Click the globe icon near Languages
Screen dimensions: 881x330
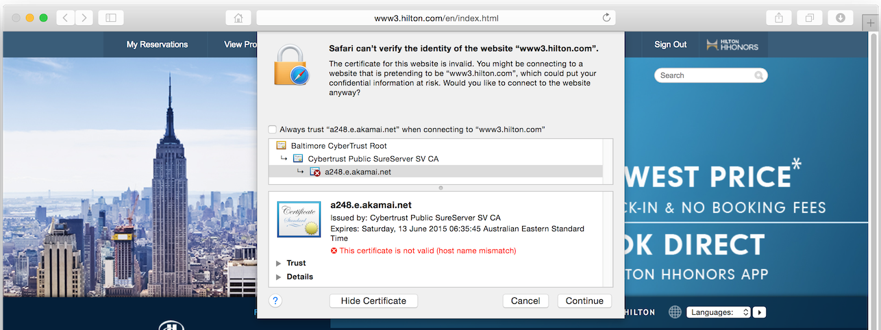[675, 312]
